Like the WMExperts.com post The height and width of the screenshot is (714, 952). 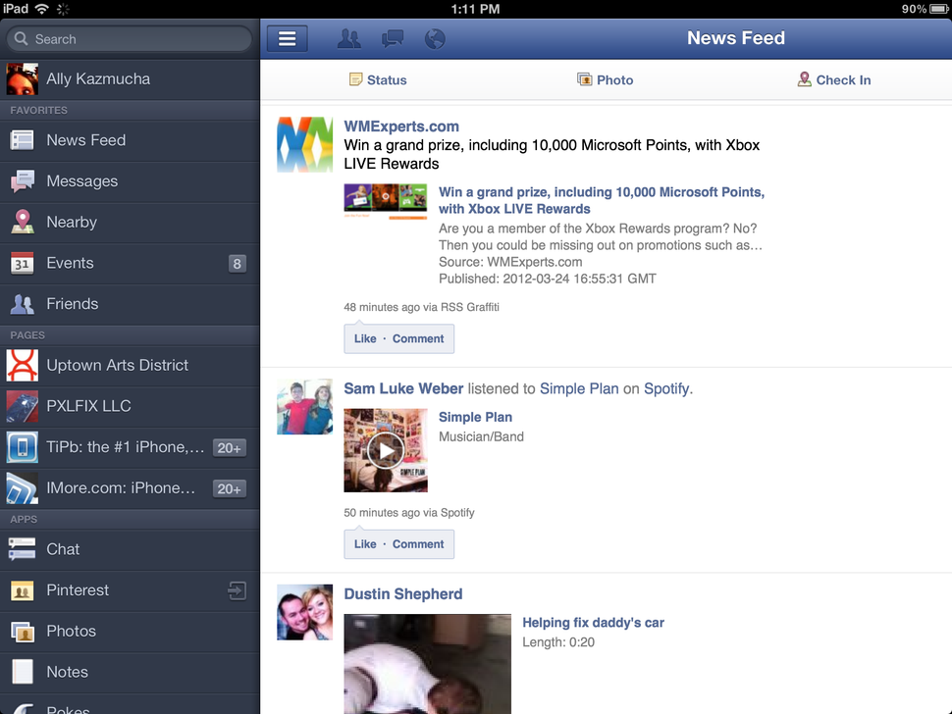pyautogui.click(x=364, y=337)
